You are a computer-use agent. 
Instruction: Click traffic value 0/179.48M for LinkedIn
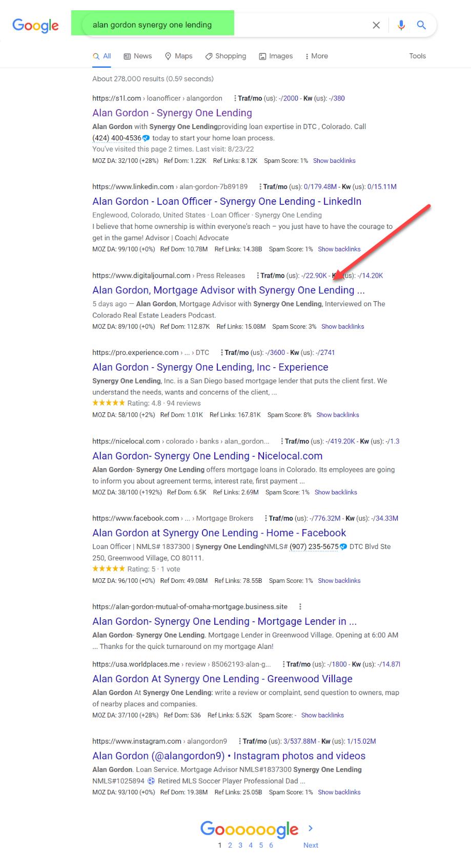pos(320,186)
